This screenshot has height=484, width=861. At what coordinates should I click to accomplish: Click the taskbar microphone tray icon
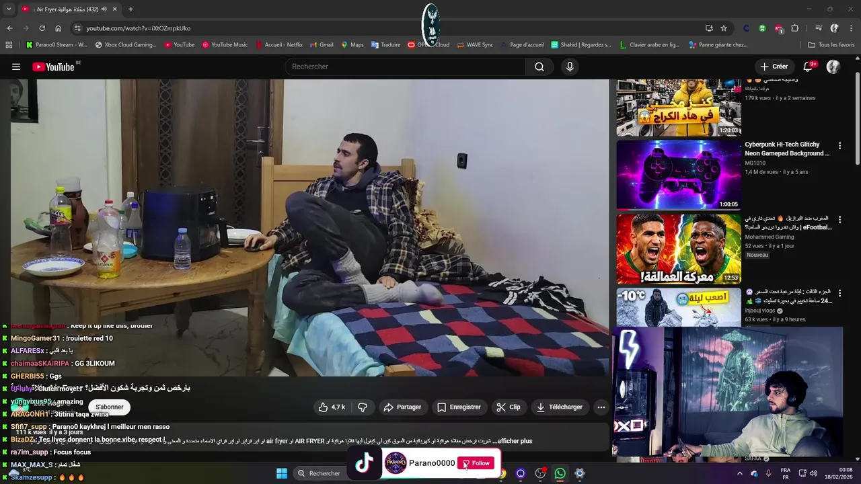point(768,473)
